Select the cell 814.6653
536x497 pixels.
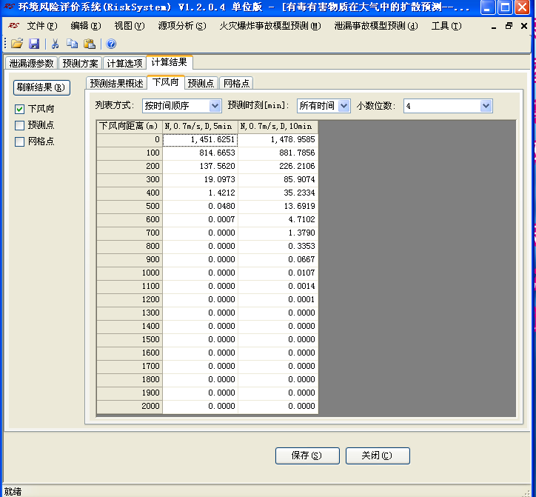pos(200,153)
